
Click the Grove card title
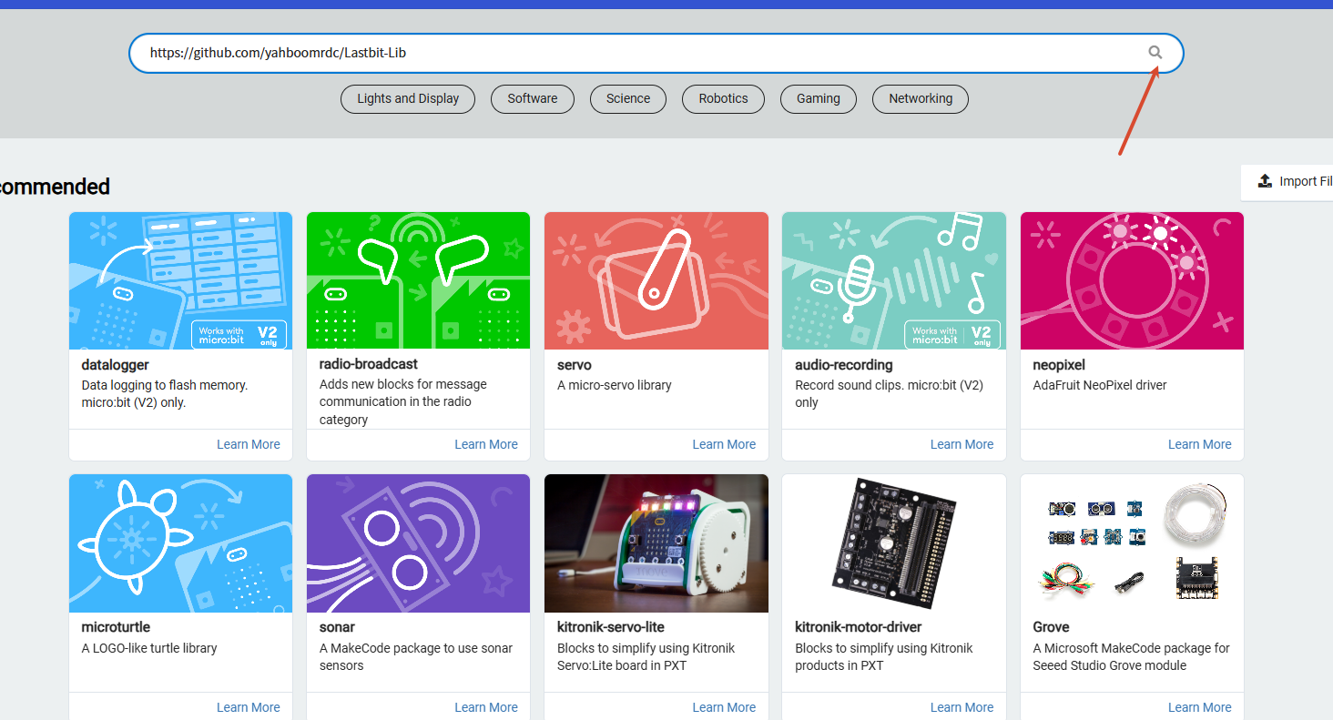pyautogui.click(x=1051, y=627)
